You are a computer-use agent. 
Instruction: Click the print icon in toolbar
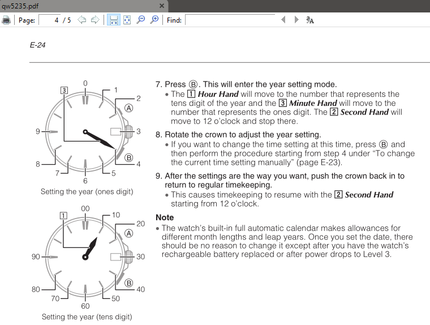click(6, 20)
